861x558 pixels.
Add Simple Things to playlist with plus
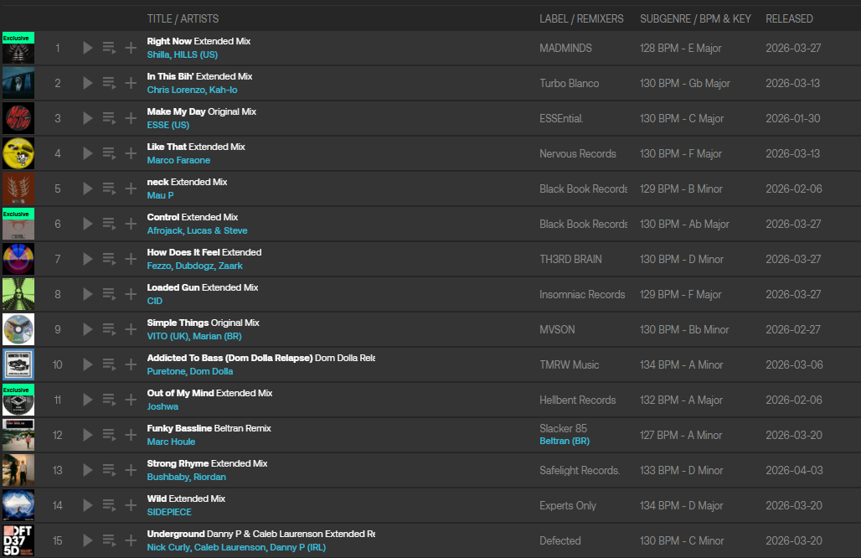click(x=131, y=329)
